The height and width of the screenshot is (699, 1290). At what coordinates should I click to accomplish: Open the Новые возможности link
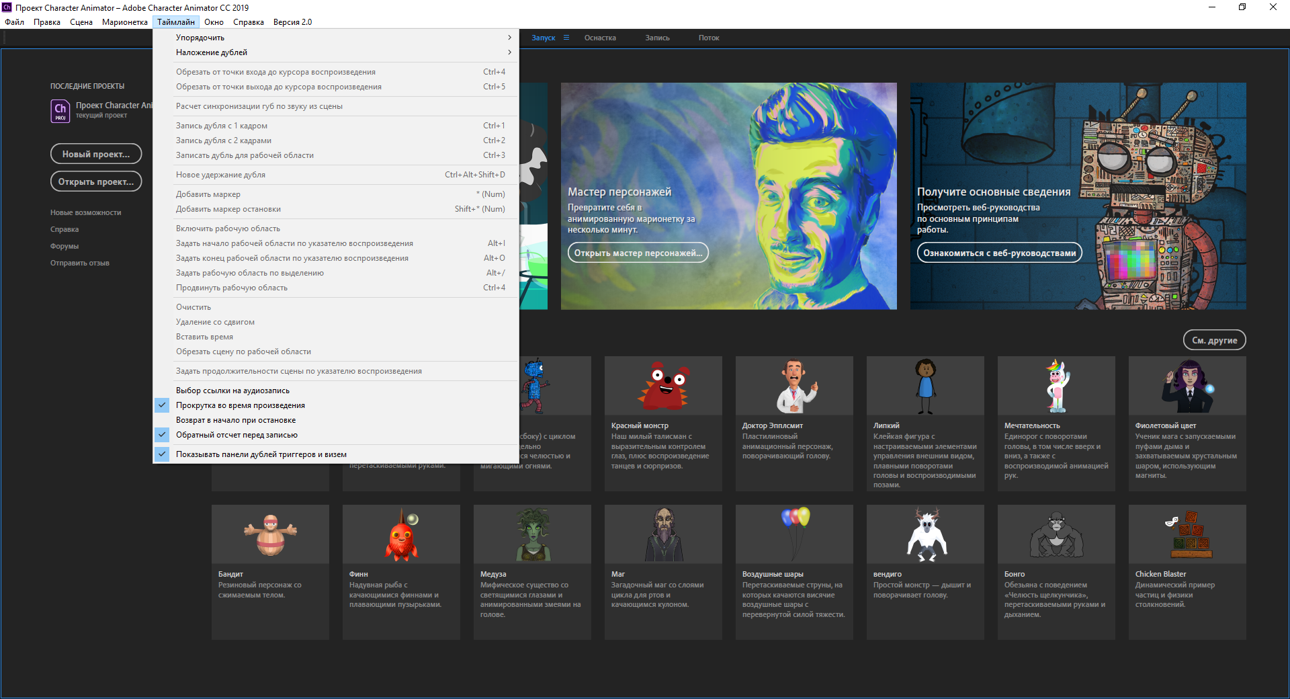[86, 213]
